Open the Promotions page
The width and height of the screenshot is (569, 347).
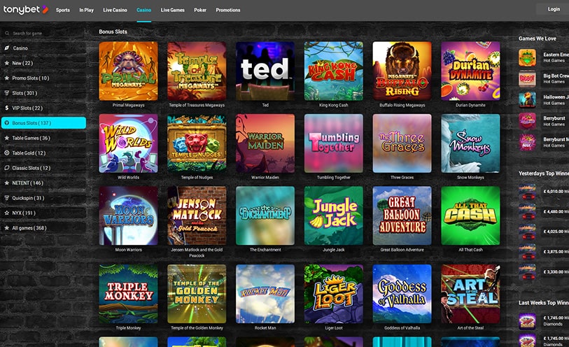(x=228, y=10)
